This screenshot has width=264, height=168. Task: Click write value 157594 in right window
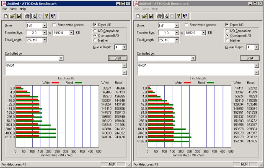238,141
